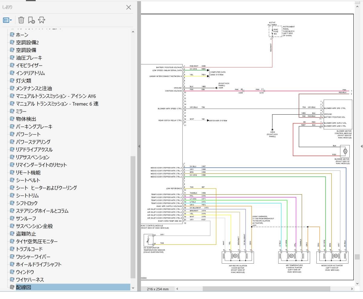Image resolution: width=363 pixels, height=299 pixels.
Task: Open the bookmark options menu dropdown
Action: tap(8, 20)
